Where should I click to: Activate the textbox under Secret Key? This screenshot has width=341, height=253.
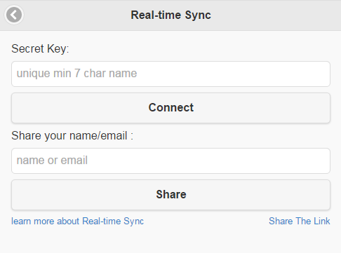coord(170,74)
